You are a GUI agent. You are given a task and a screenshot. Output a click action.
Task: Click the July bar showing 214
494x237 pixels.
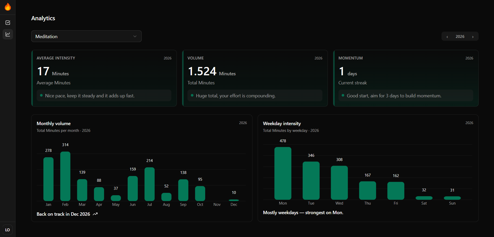click(149, 184)
